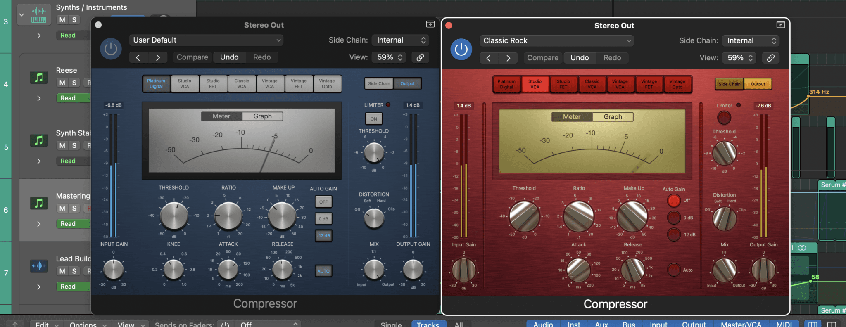The width and height of the screenshot is (846, 327).
Task: Click the Ratio knob in blue compressor
Action: (228, 216)
